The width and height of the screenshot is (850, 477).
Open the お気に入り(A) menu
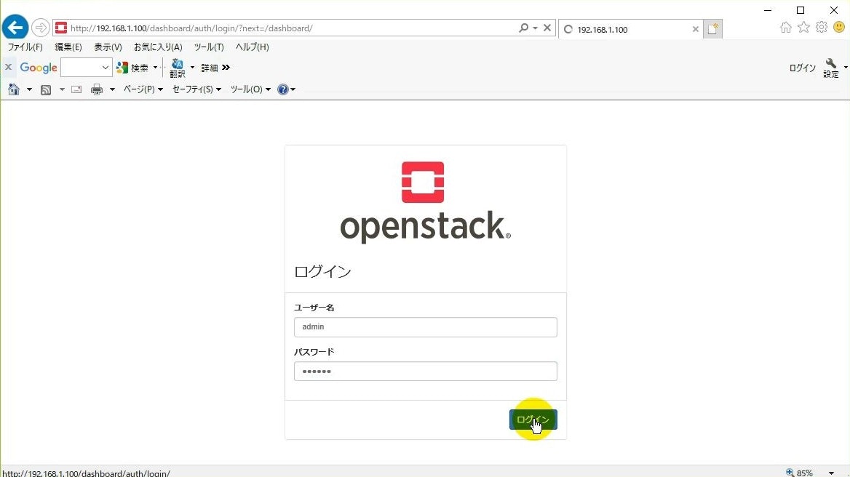[158, 47]
